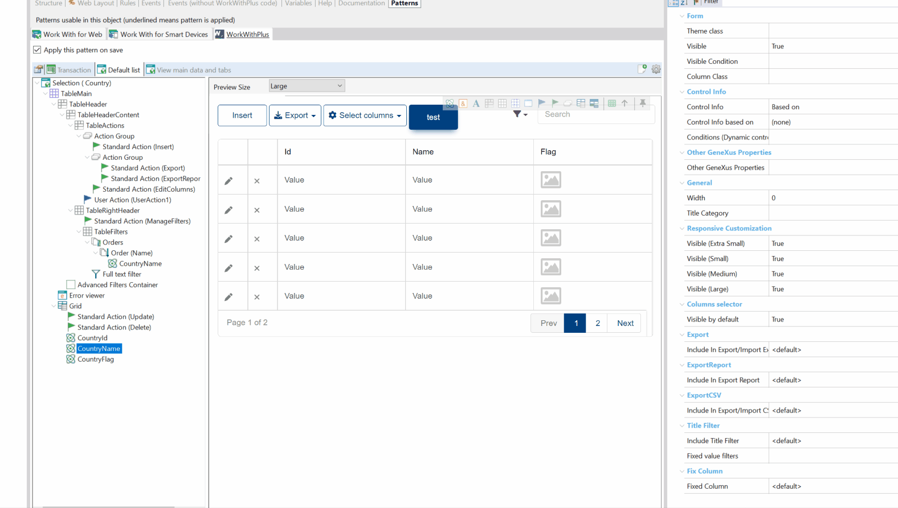
Task: Click the new item icon beside the gear
Action: [x=642, y=69]
